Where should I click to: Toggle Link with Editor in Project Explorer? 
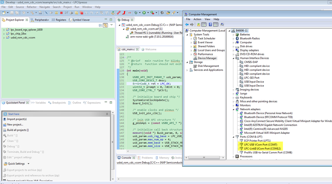pyautogui.click(x=105, y=25)
